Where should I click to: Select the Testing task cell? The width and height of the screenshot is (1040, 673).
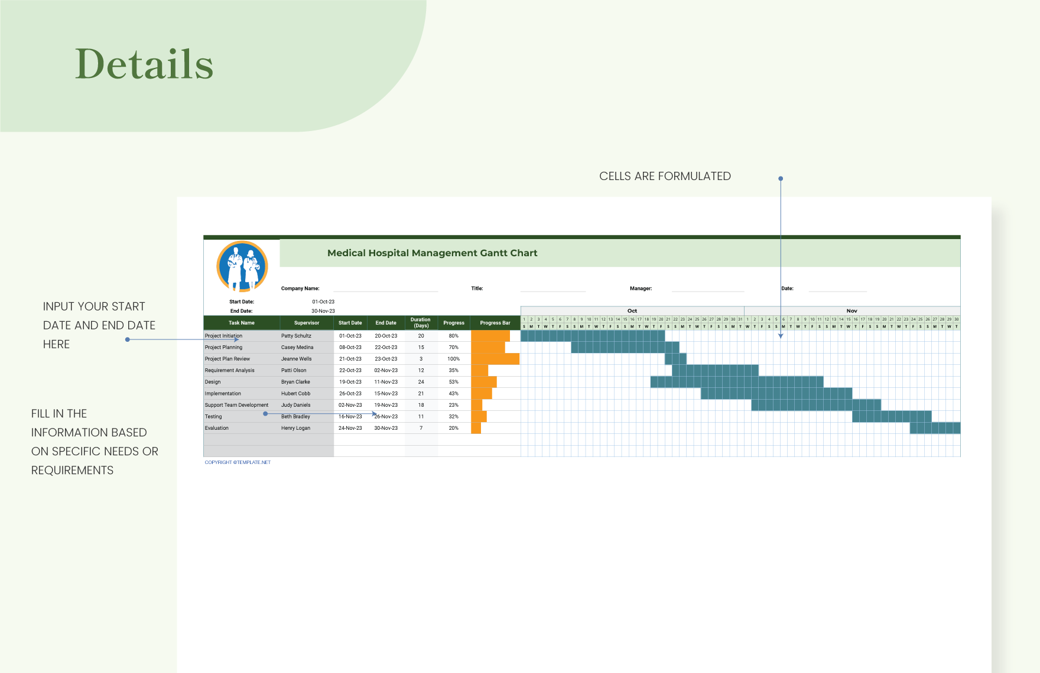tap(241, 417)
